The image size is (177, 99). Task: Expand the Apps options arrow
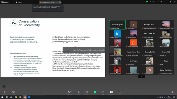click(106, 92)
